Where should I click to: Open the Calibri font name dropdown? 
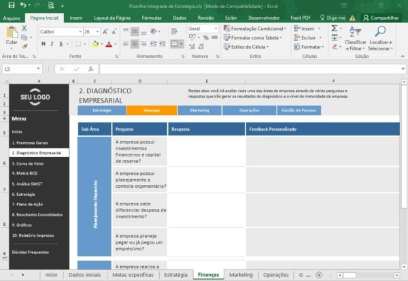pyautogui.click(x=80, y=32)
